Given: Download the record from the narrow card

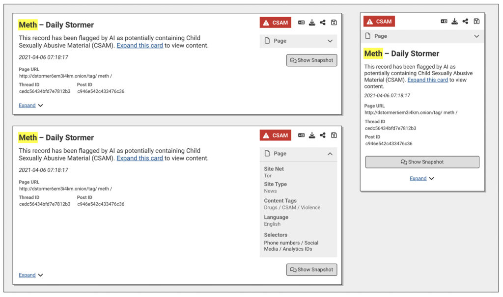Looking at the screenshot, I should pos(454,22).
